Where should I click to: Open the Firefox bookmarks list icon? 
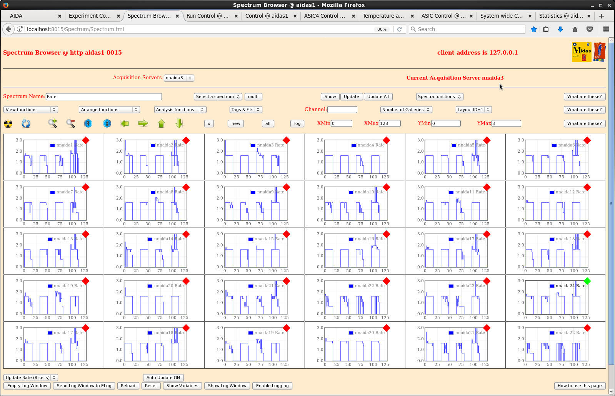546,29
